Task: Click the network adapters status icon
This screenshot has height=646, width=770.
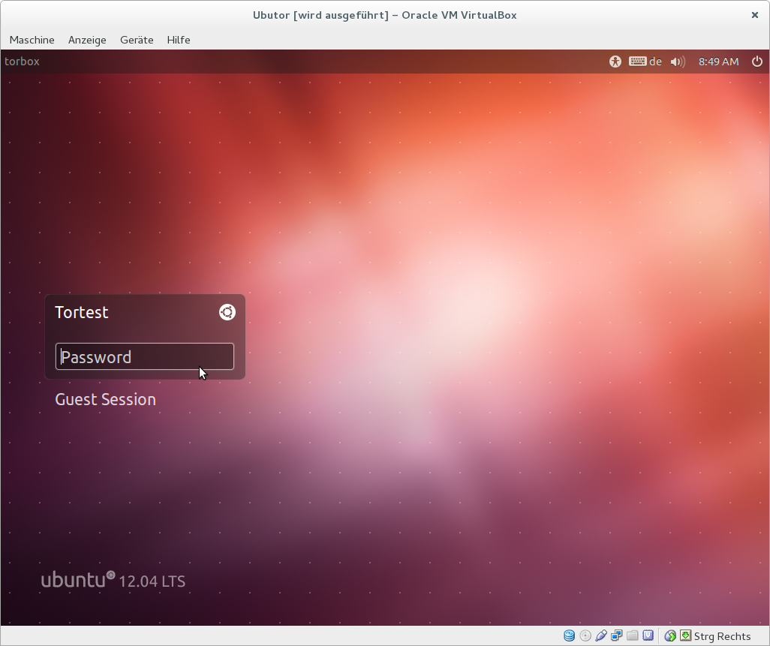Action: click(617, 635)
